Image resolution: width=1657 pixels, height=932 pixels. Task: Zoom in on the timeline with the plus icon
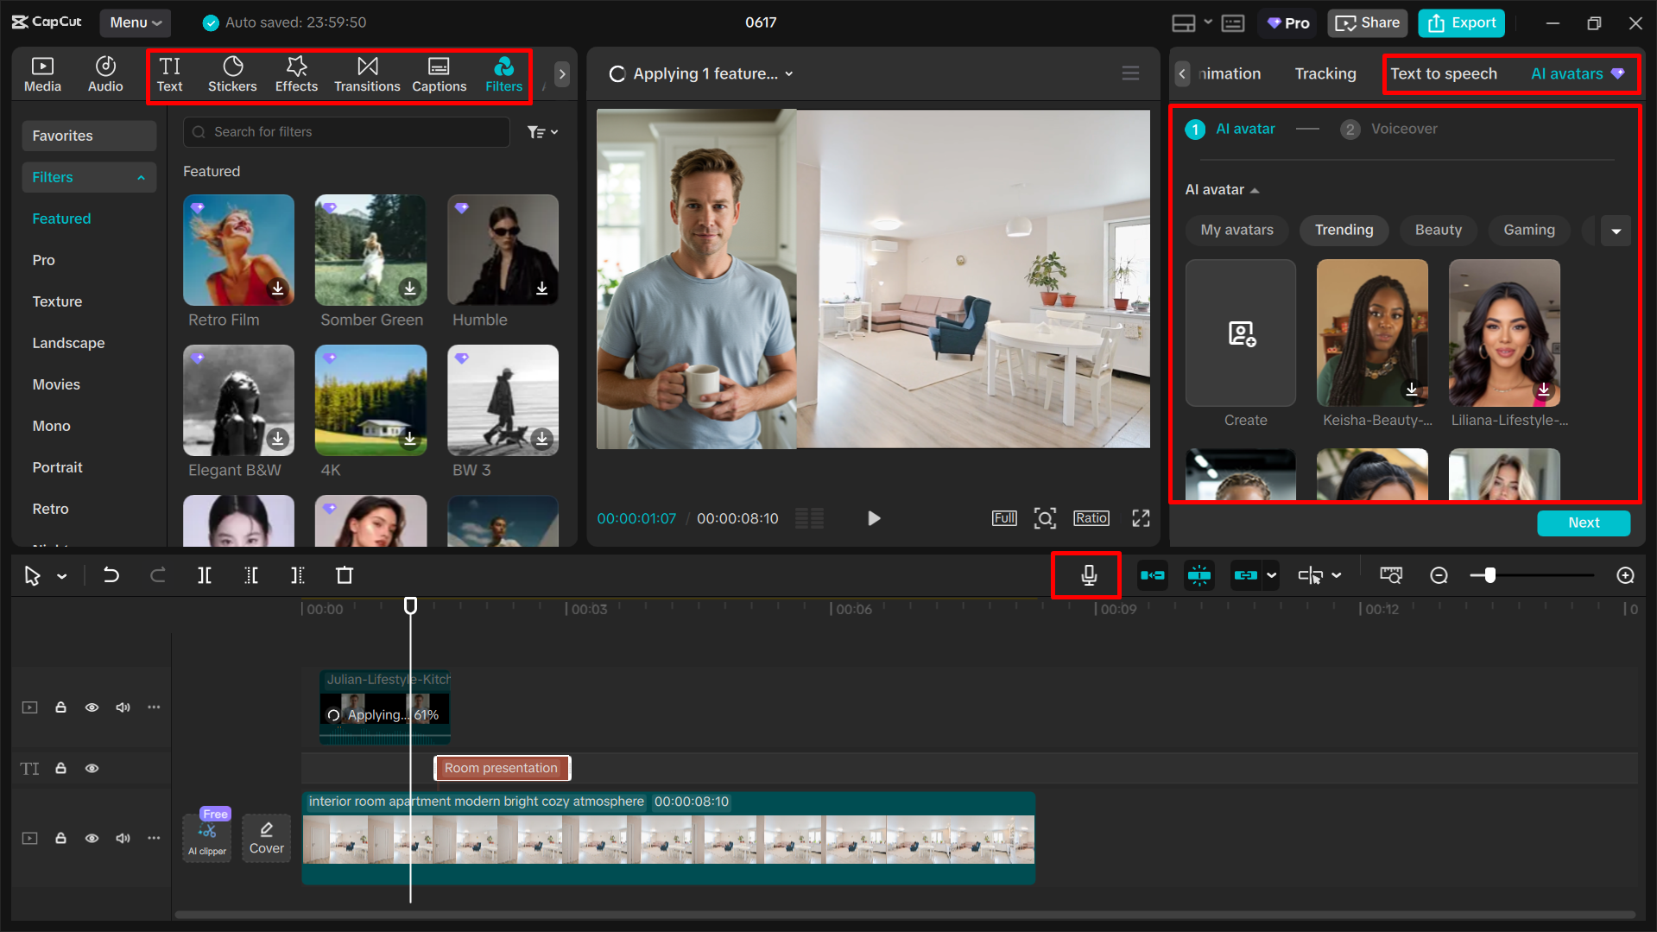(x=1625, y=574)
